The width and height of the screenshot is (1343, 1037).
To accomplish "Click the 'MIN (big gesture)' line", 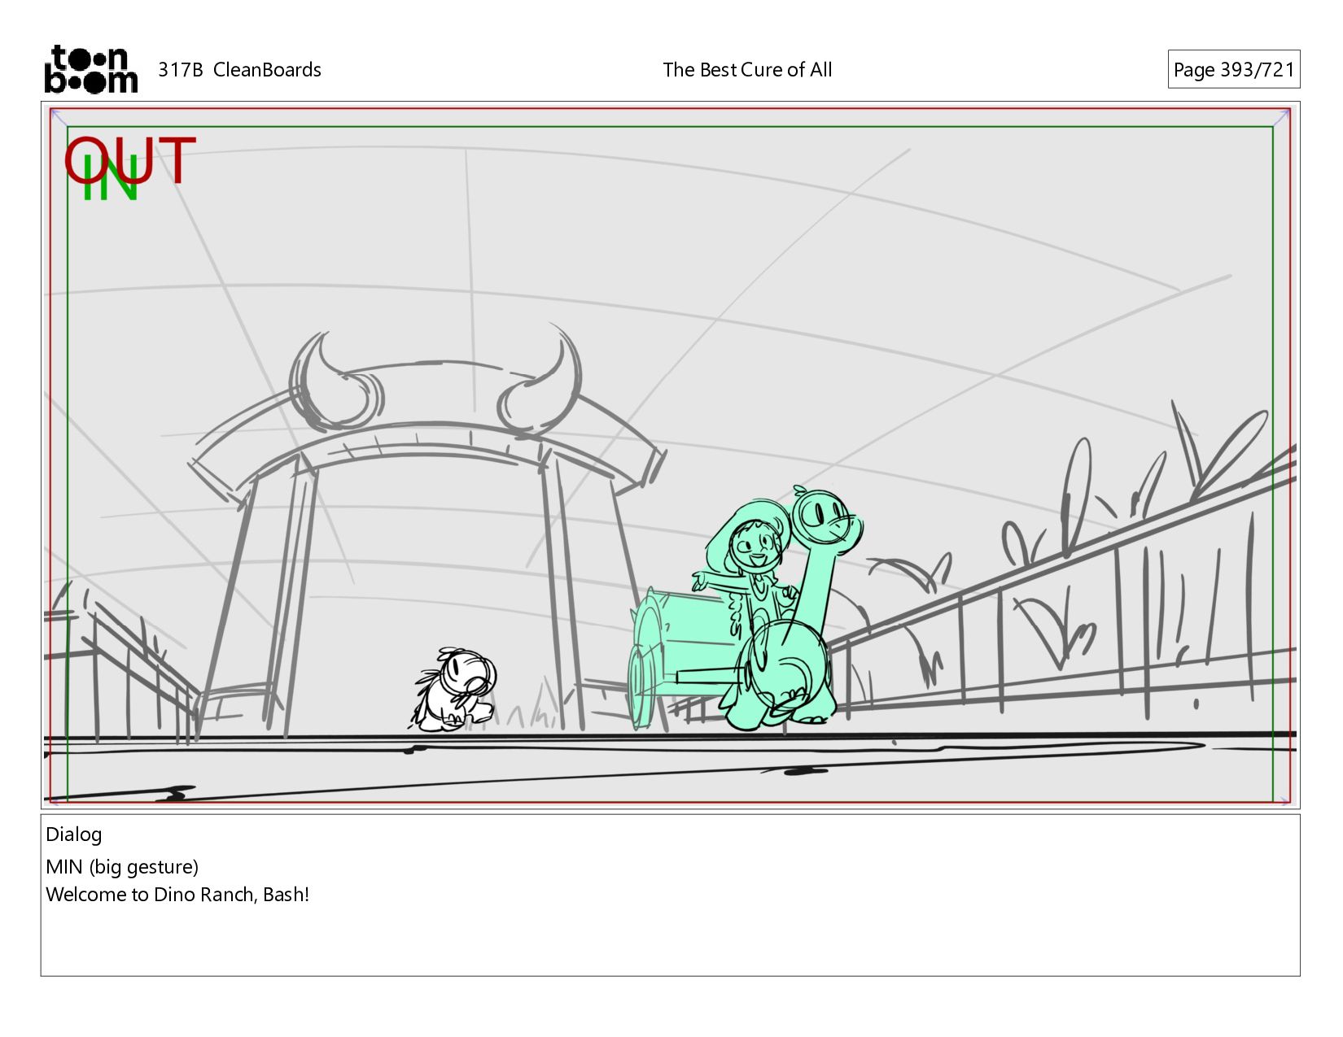I will (x=122, y=867).
